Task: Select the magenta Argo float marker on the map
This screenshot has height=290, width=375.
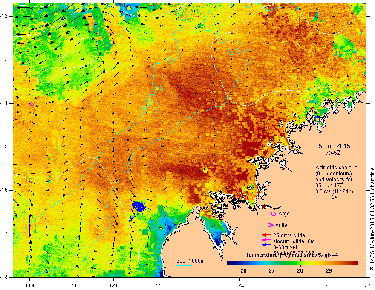Action: click(32, 104)
